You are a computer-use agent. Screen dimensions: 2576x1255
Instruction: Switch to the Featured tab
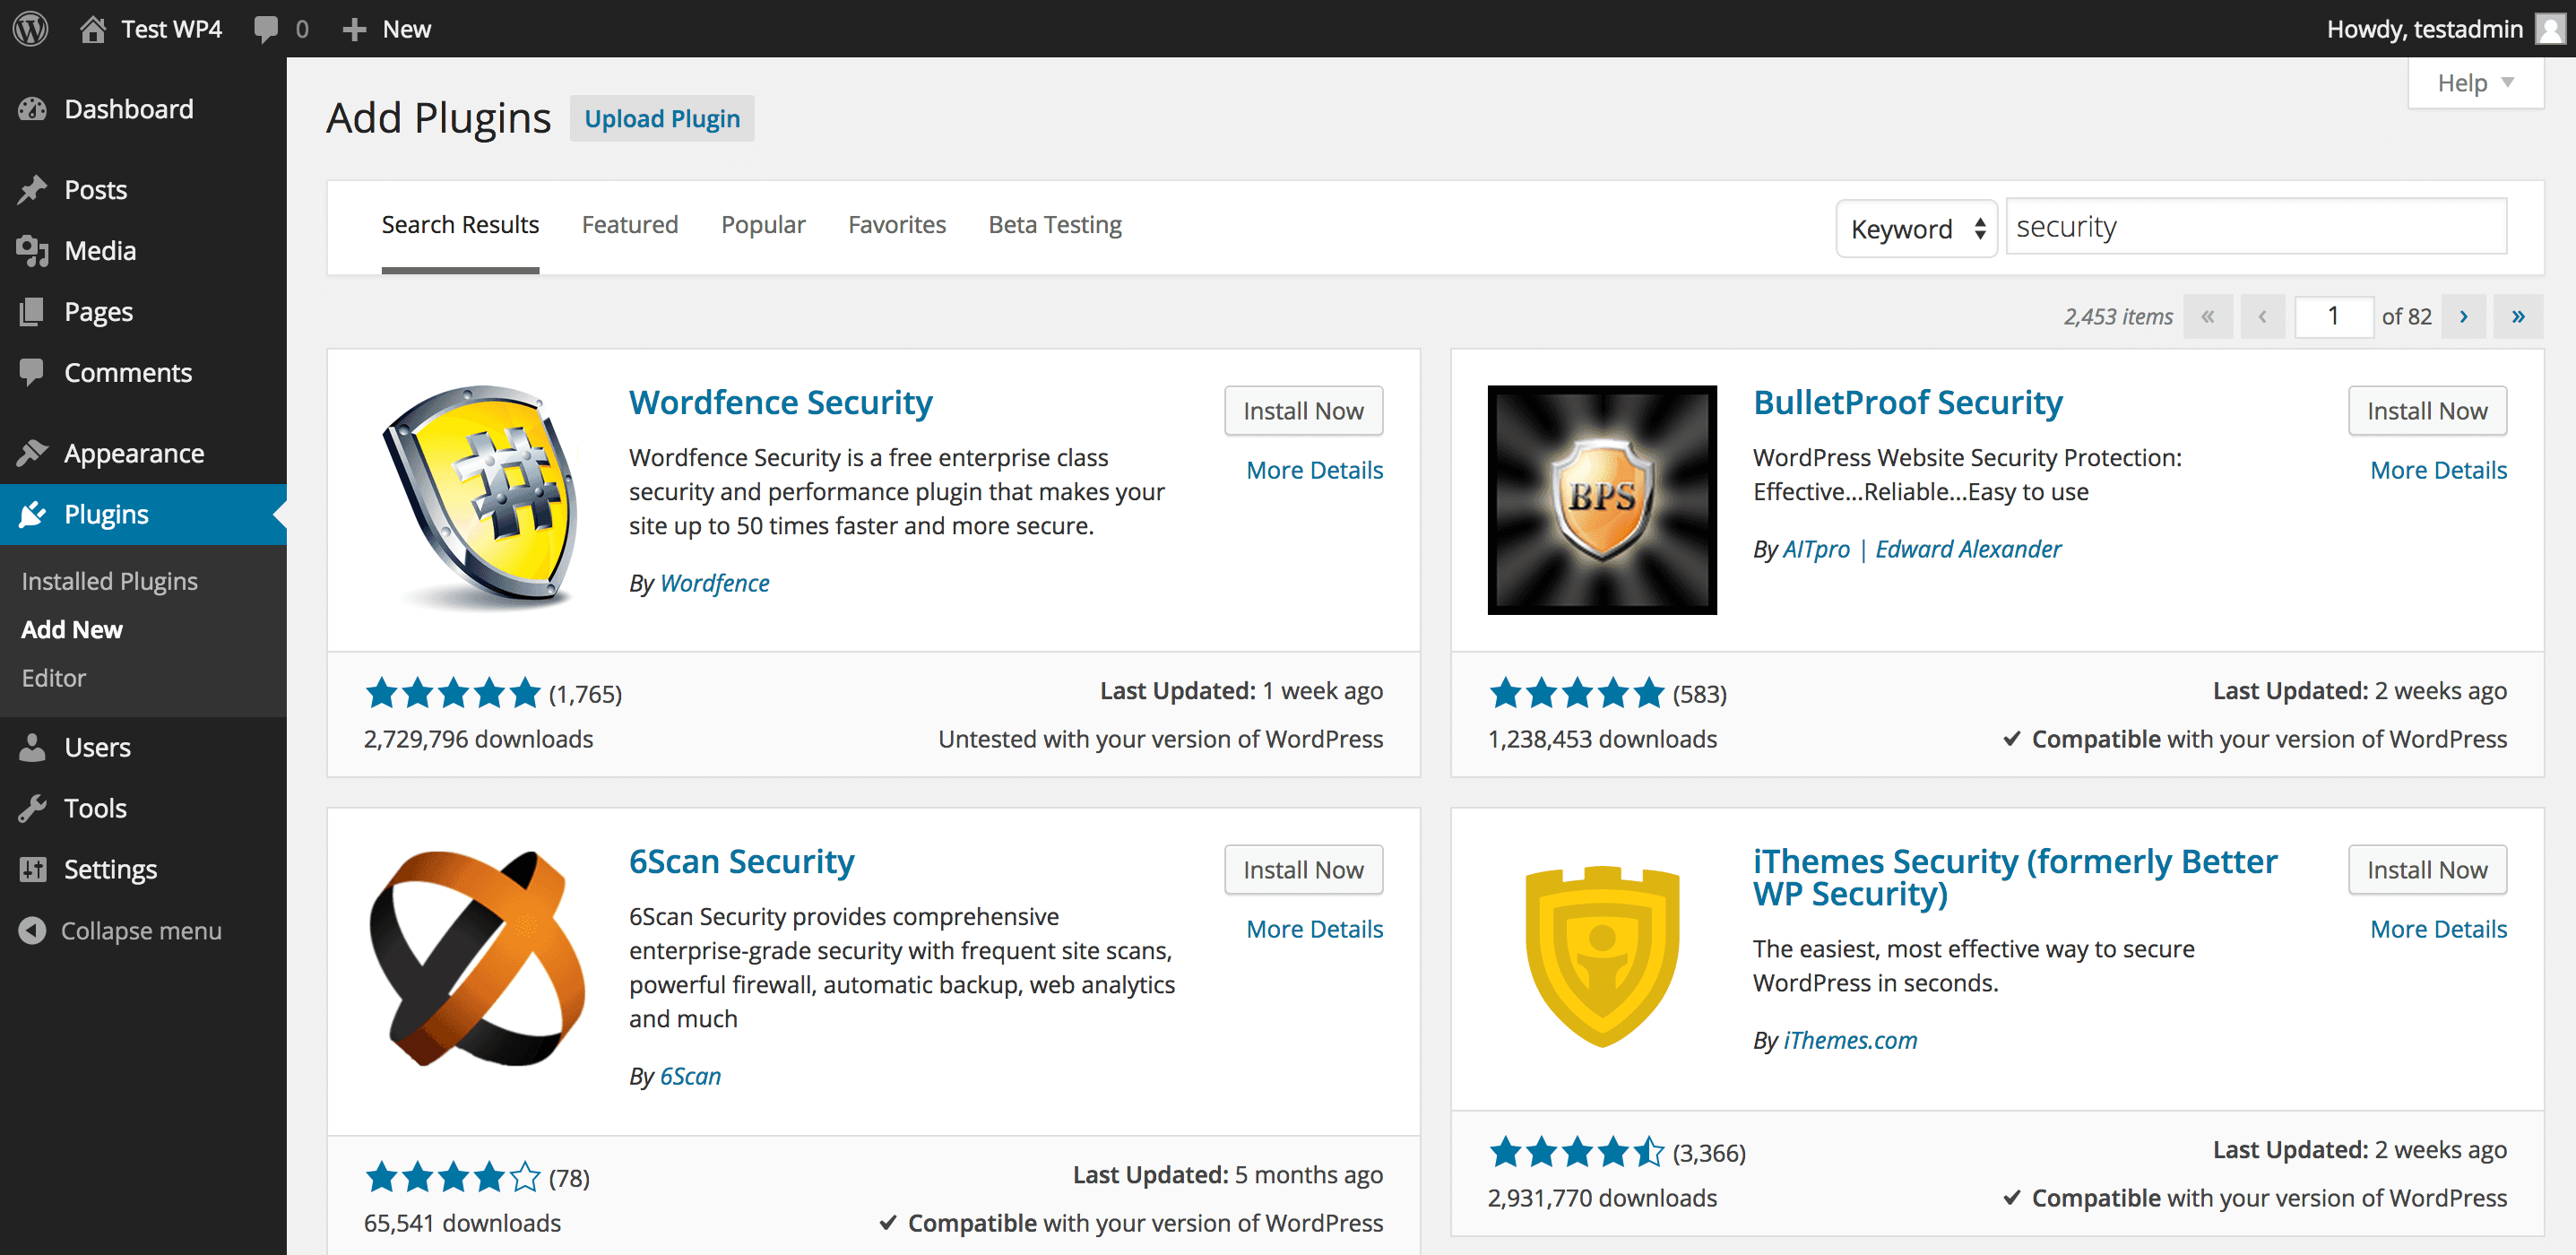pos(630,225)
